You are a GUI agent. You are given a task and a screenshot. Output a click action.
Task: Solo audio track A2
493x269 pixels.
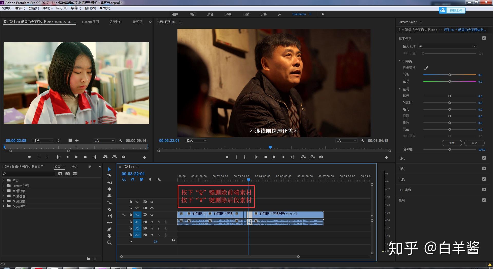[159, 228]
